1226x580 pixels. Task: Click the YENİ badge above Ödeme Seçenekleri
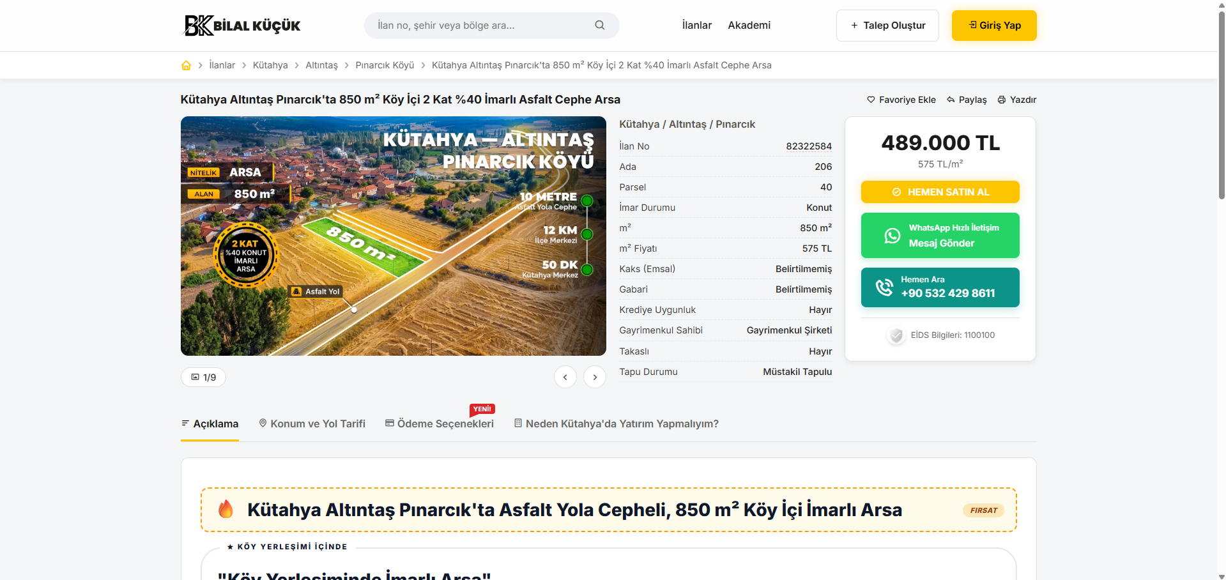[x=482, y=409]
